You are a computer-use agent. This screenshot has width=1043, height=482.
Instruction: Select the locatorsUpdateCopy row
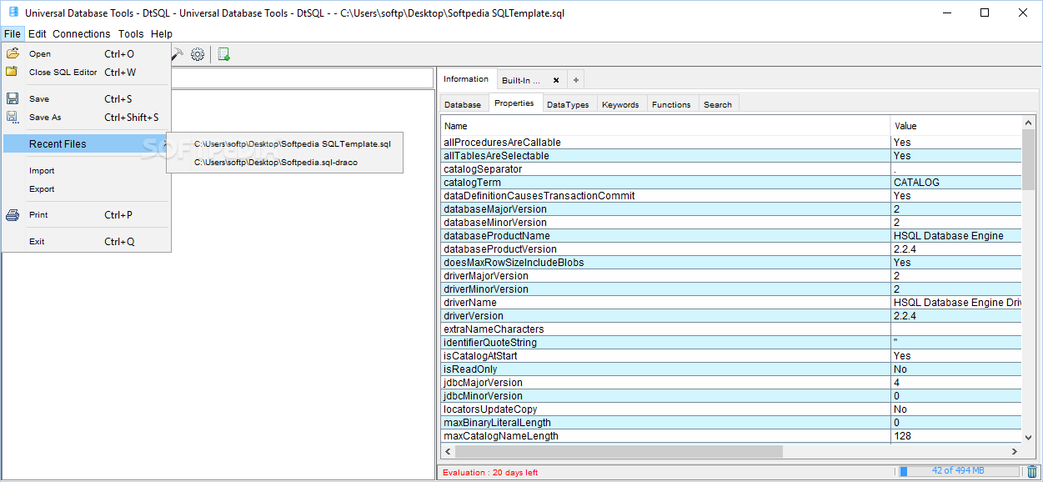pyautogui.click(x=731, y=409)
